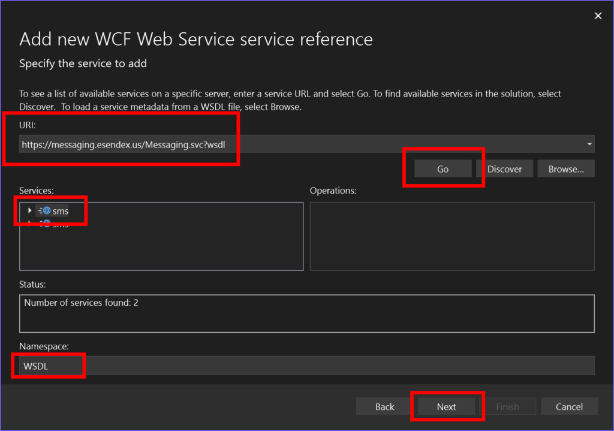
Task: Select the second sms service entry
Action: (x=60, y=225)
